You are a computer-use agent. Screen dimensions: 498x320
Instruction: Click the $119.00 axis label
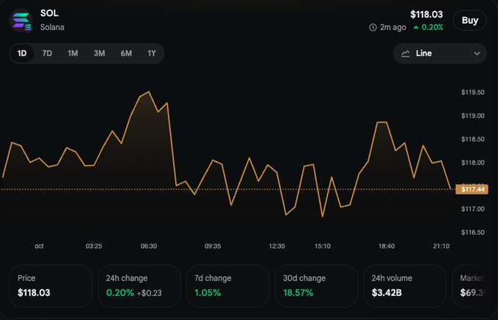coord(473,116)
